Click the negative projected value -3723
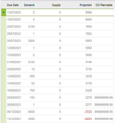Screen dimensions: 115x123 click(x=88, y=112)
